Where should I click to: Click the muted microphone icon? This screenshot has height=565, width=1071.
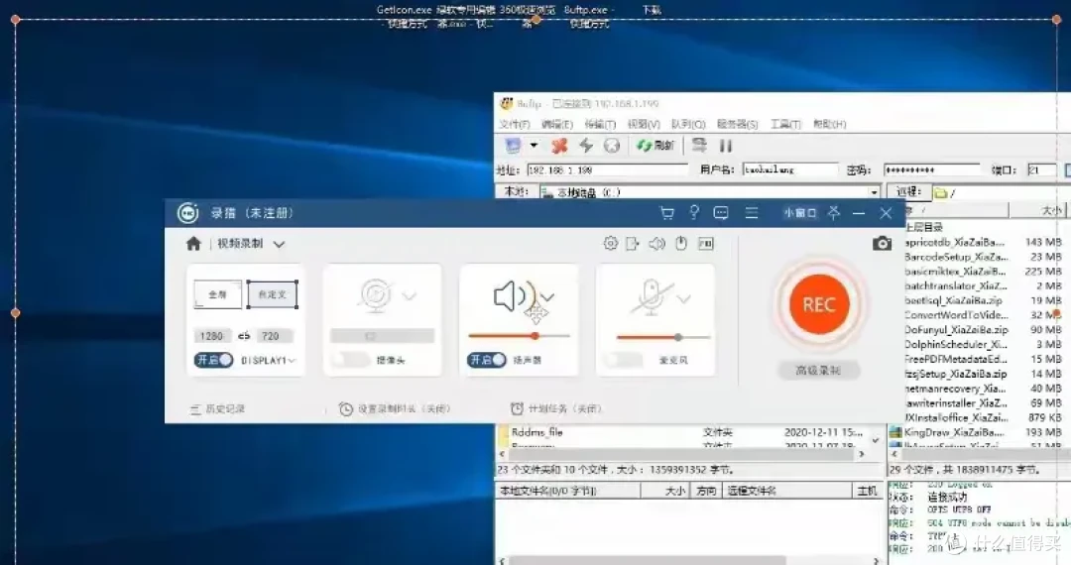(651, 296)
